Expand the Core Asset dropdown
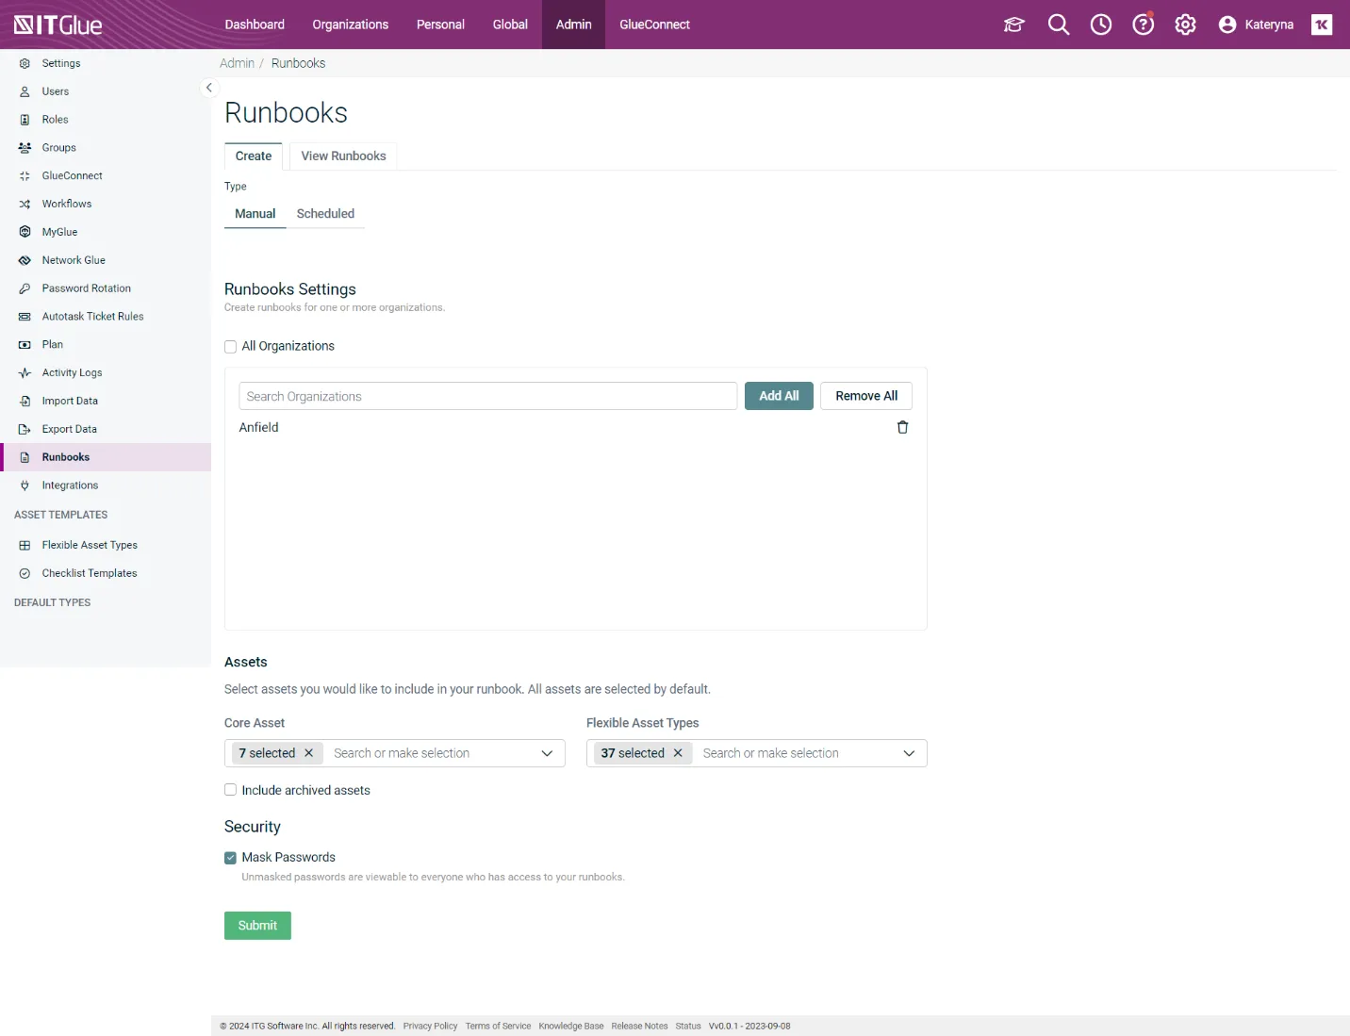This screenshot has width=1350, height=1036. 547,753
